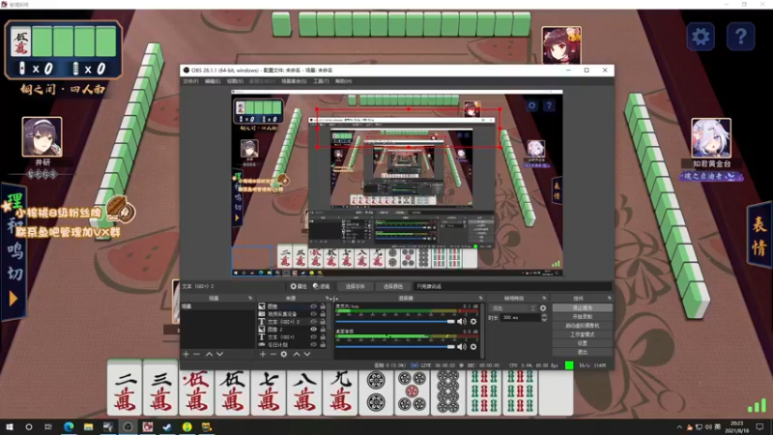Screen dimensions: 773x435
Task: Open the 场景集合(S) menu in OBS
Action: (x=294, y=81)
